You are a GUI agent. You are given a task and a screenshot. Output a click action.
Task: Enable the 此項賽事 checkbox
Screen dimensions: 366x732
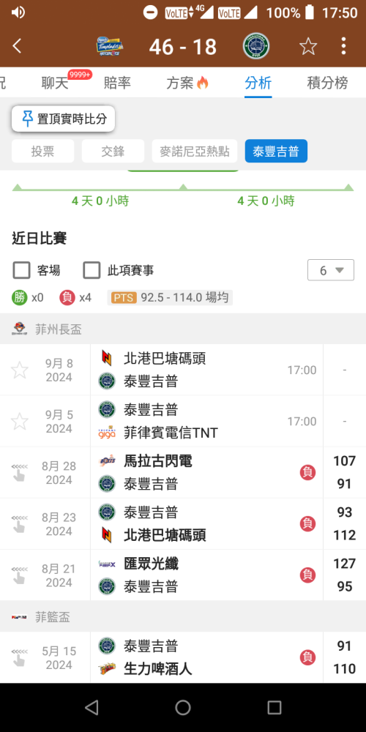tap(91, 270)
